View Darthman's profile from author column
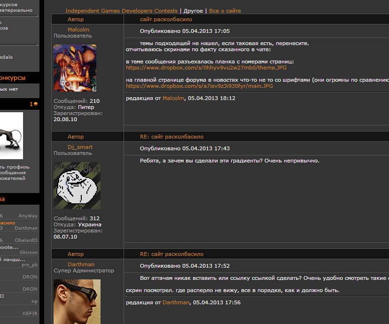Image resolution: width=389 pixels, height=324 pixels. pyautogui.click(x=81, y=264)
